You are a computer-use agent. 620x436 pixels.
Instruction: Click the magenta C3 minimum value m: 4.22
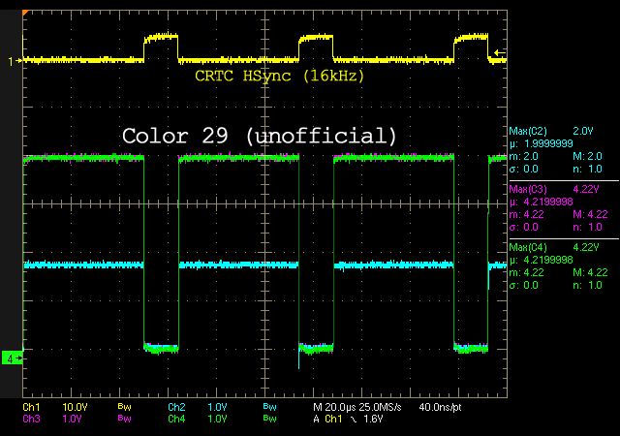pos(527,214)
